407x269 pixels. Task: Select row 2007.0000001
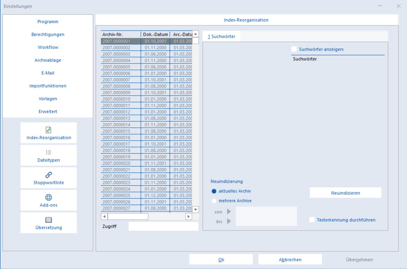point(147,41)
